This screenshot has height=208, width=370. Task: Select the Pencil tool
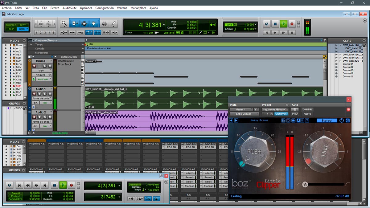[113, 23]
